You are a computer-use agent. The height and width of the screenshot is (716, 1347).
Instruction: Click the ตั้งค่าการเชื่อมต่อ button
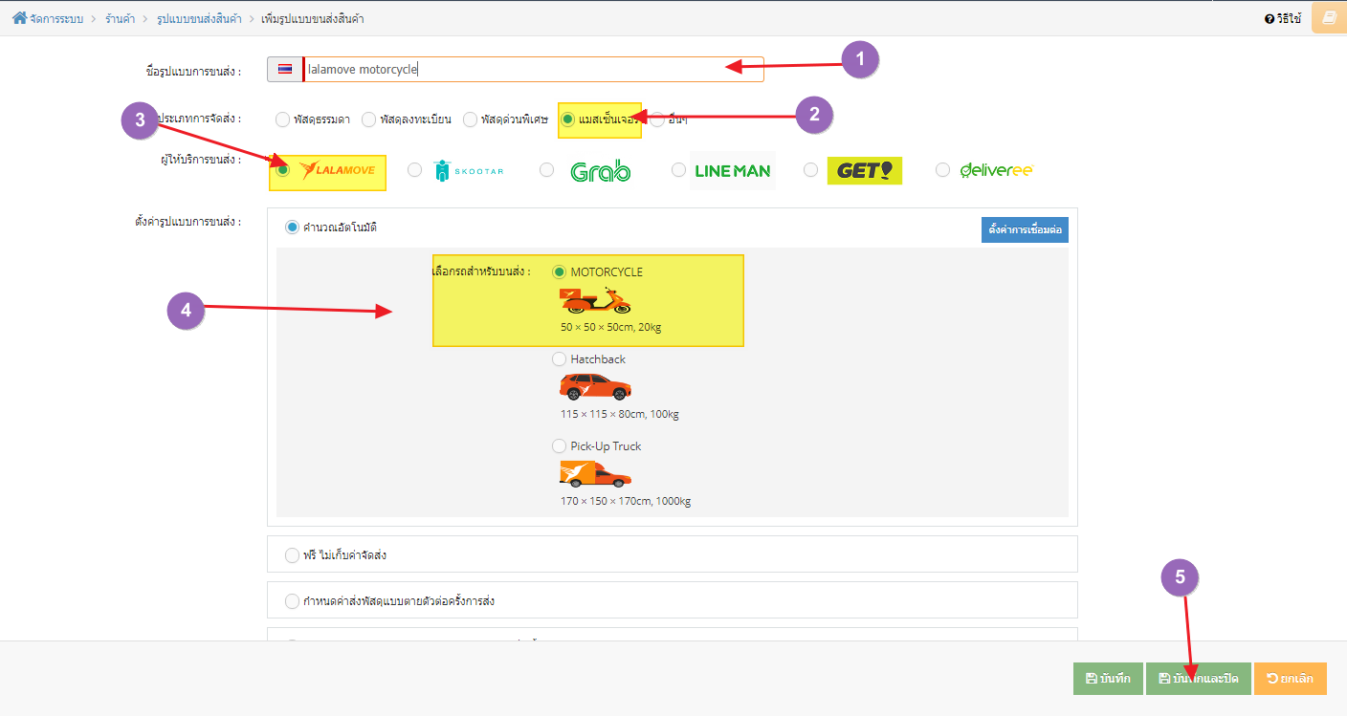point(1025,230)
